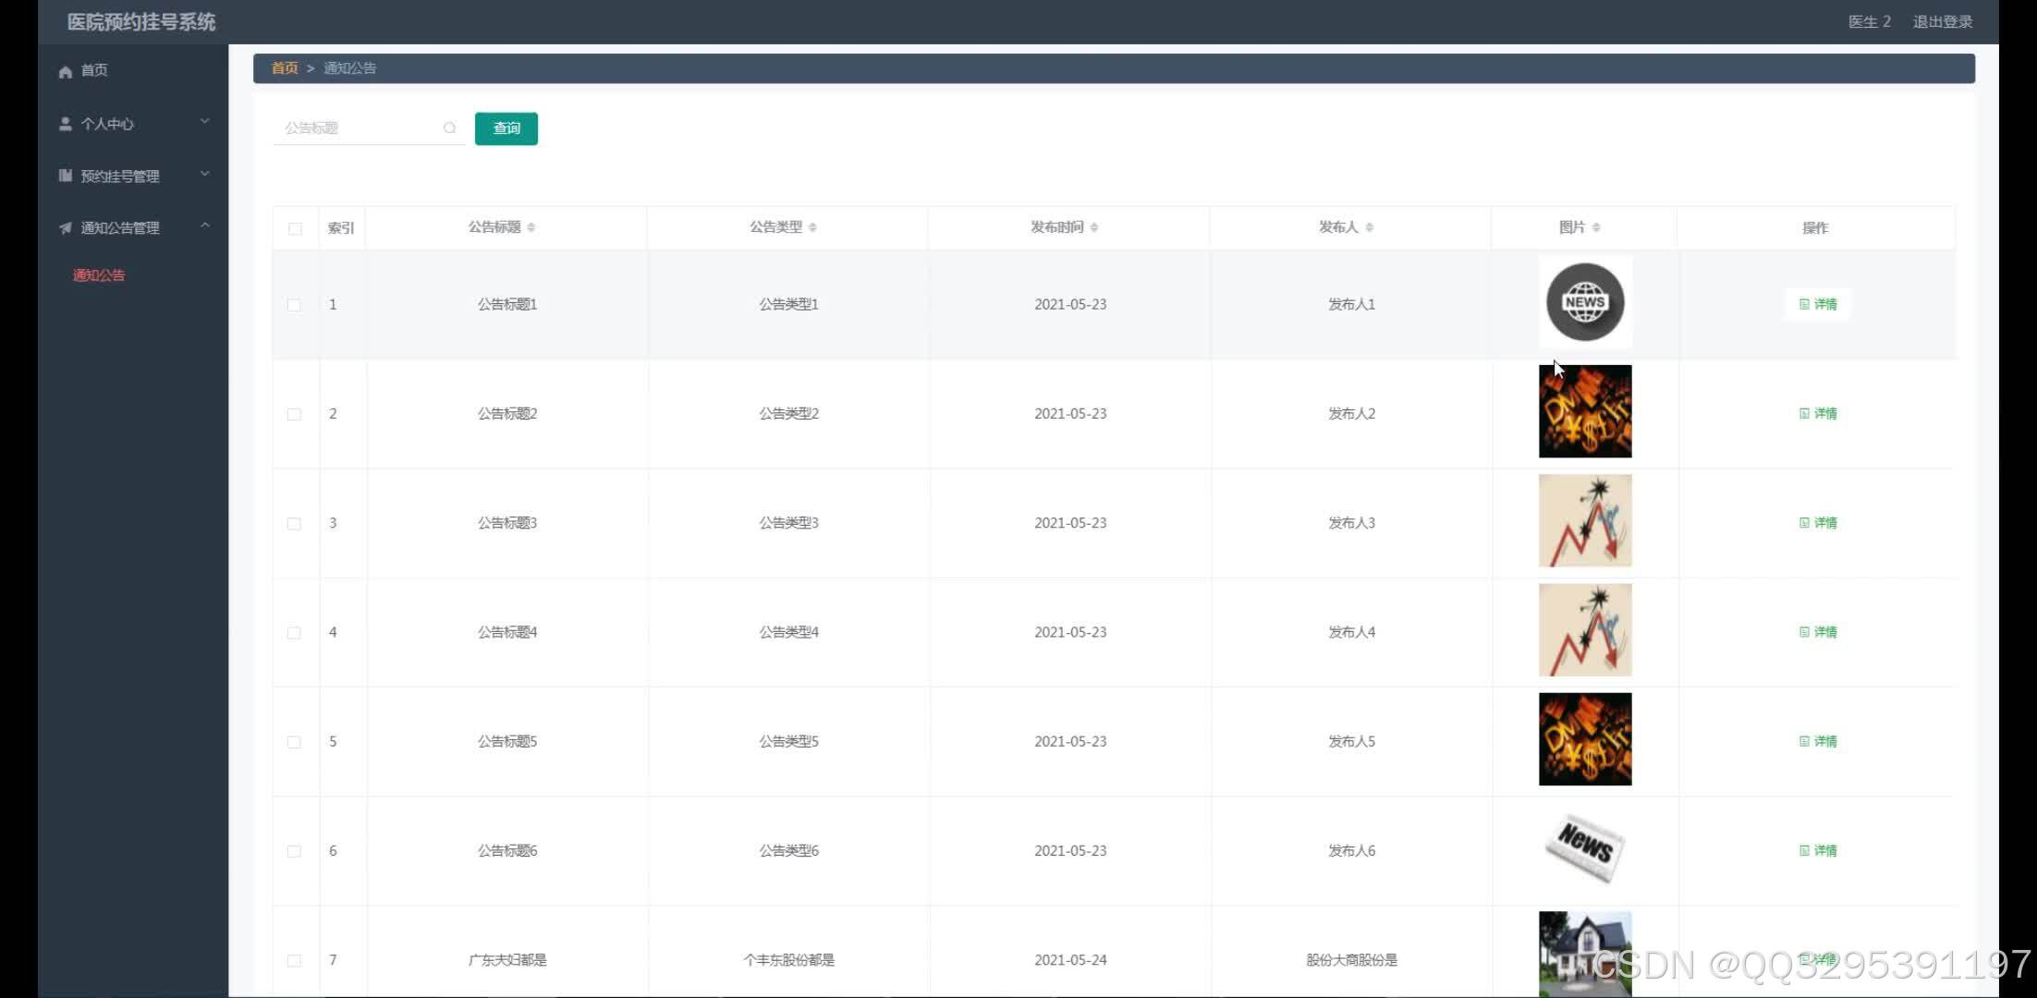Click the paper plane 通知公告管理 icon
This screenshot has width=2037, height=998.
(66, 228)
